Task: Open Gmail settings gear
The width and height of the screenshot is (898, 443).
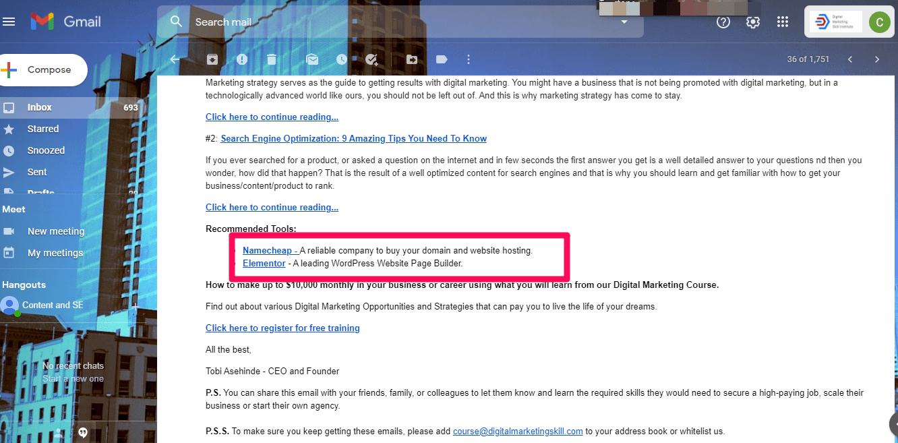Action: point(753,22)
